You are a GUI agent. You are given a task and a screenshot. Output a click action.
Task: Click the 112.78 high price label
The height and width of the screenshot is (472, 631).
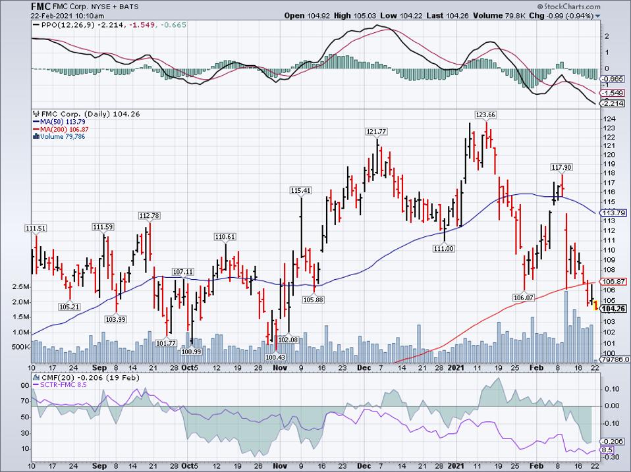(x=150, y=216)
